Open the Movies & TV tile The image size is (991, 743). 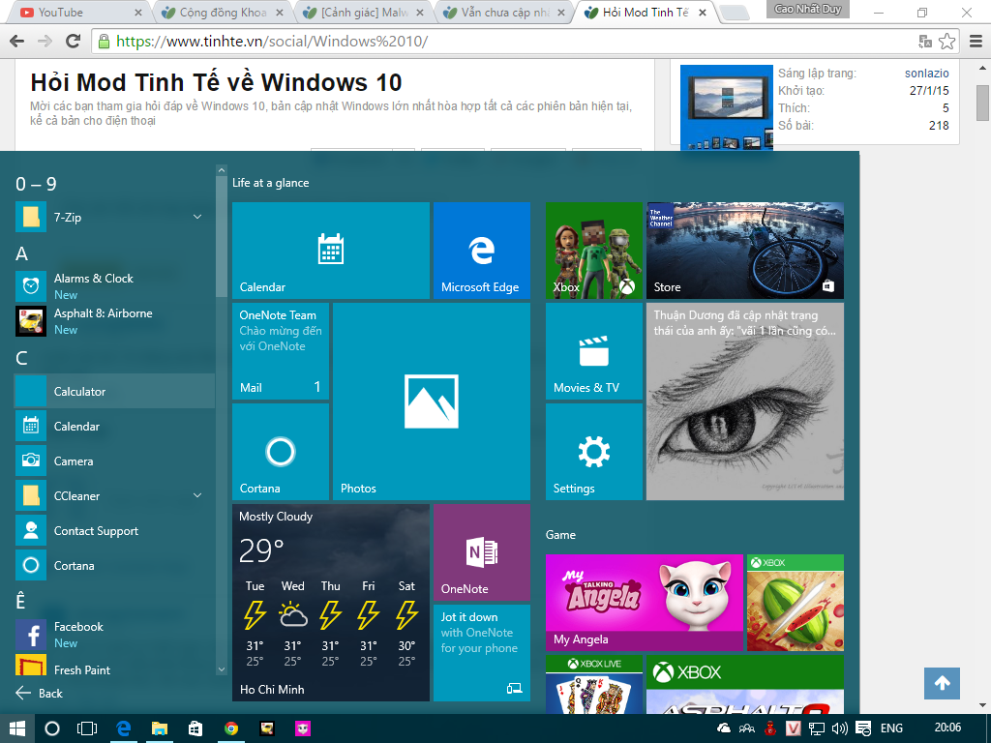point(593,350)
